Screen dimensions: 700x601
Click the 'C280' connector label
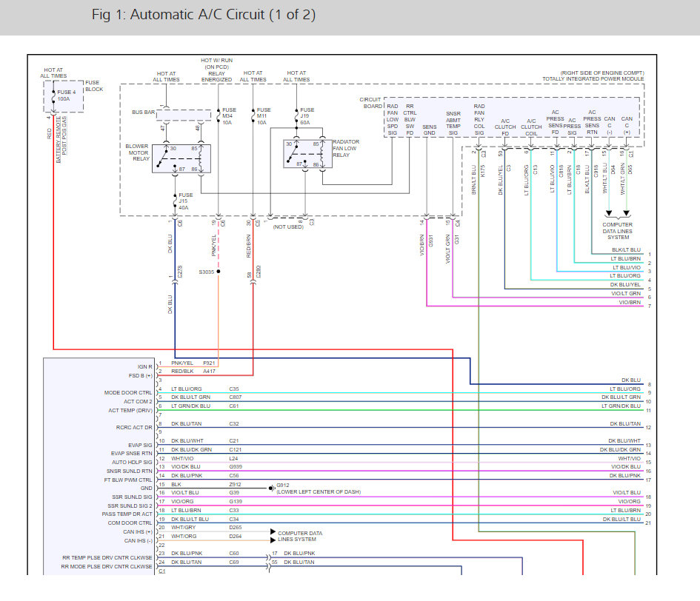(259, 272)
